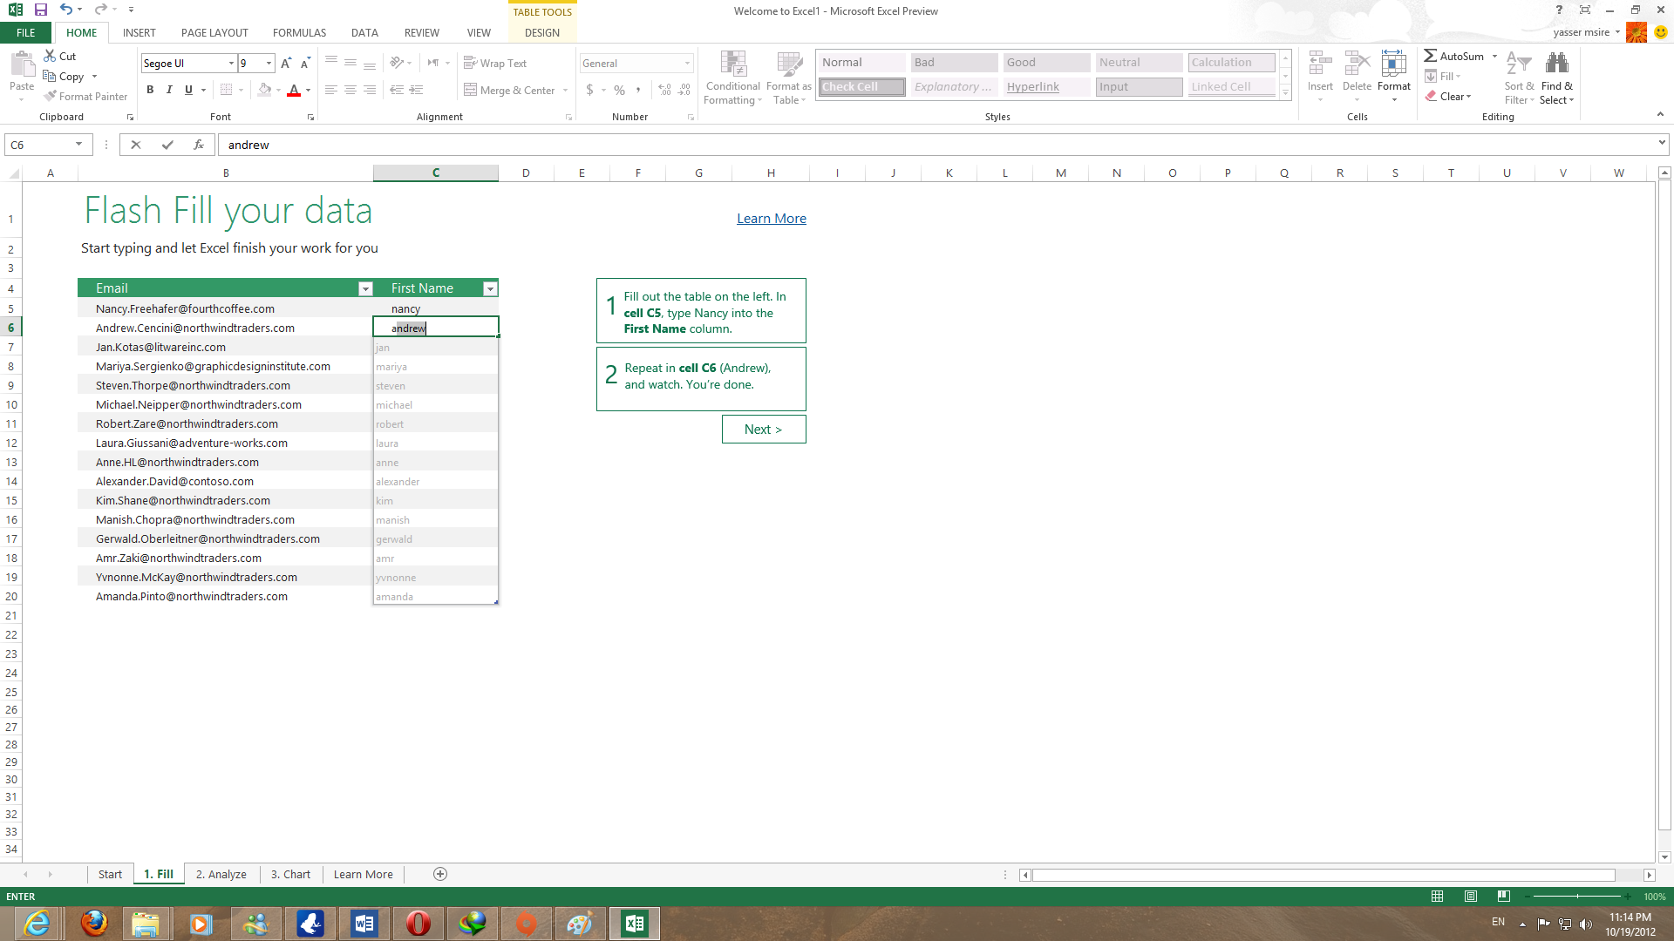Image resolution: width=1674 pixels, height=941 pixels.
Task: Open the First Name column filter dropdown
Action: (490, 288)
